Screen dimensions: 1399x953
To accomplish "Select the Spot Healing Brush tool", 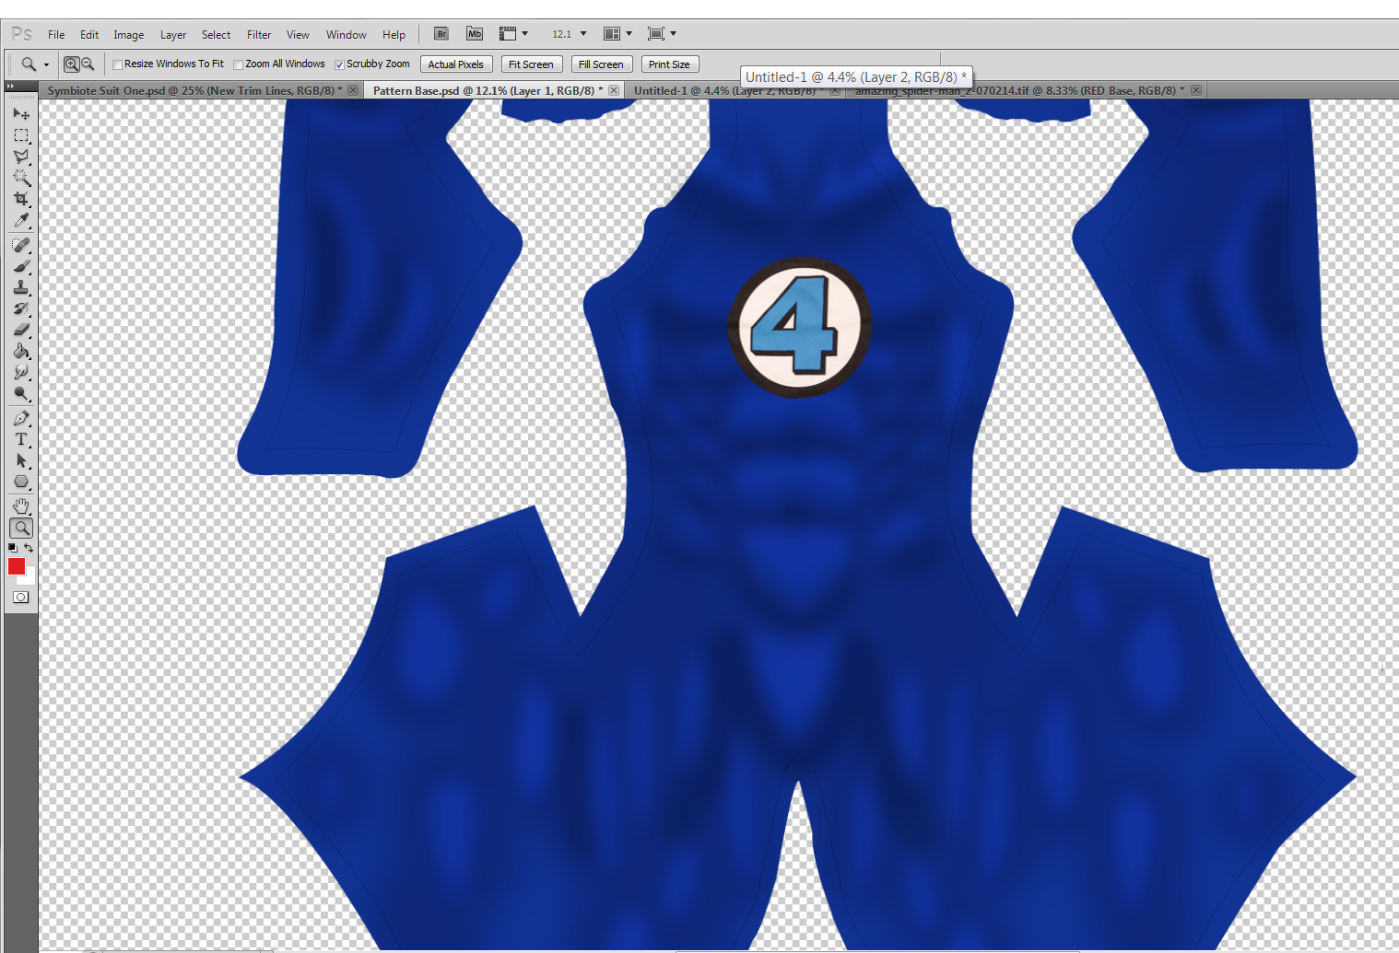I will [21, 245].
